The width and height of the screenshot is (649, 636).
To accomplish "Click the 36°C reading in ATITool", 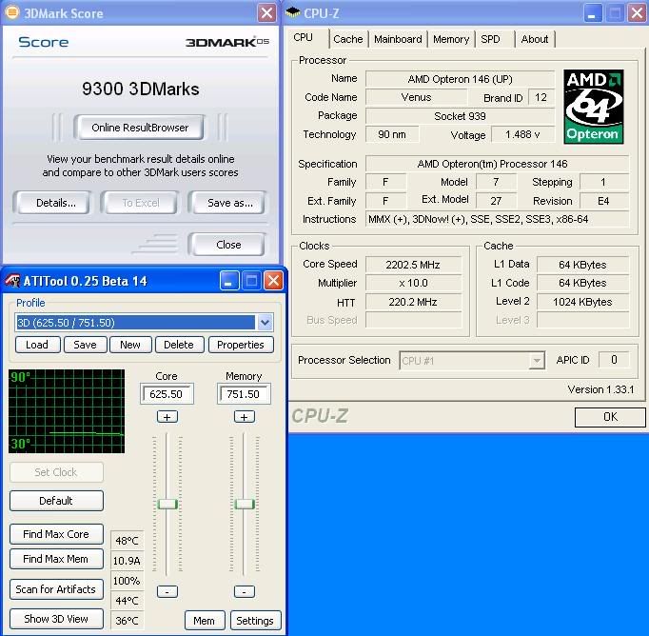I will pyautogui.click(x=128, y=620).
